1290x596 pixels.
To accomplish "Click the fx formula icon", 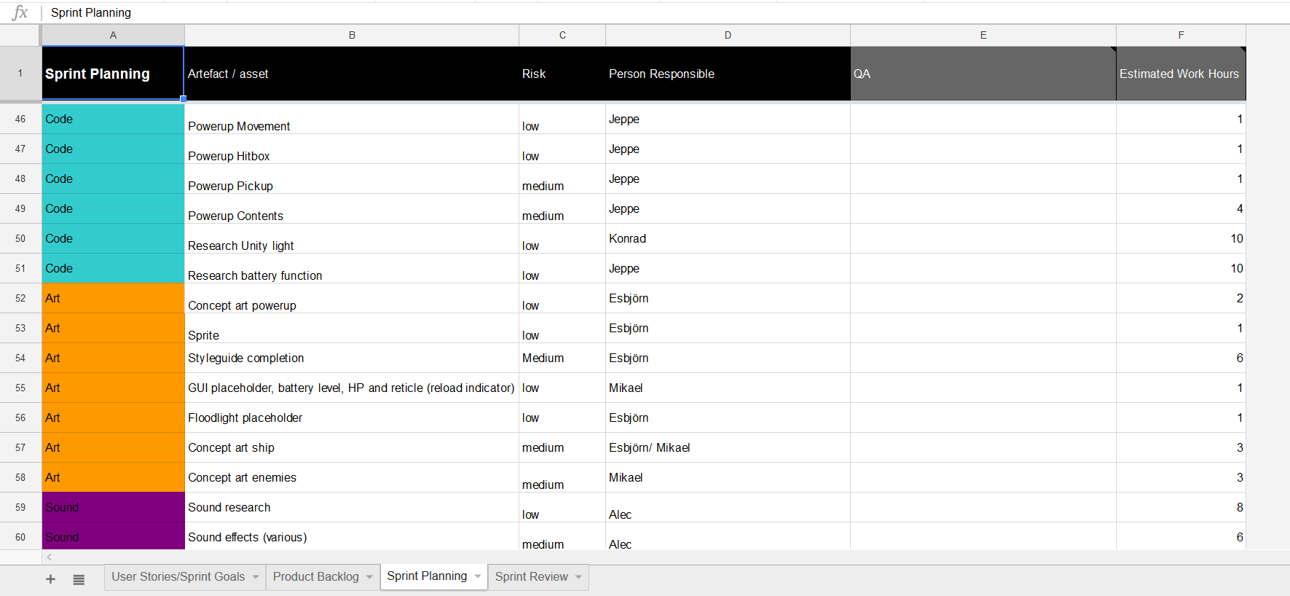I will tap(20, 12).
